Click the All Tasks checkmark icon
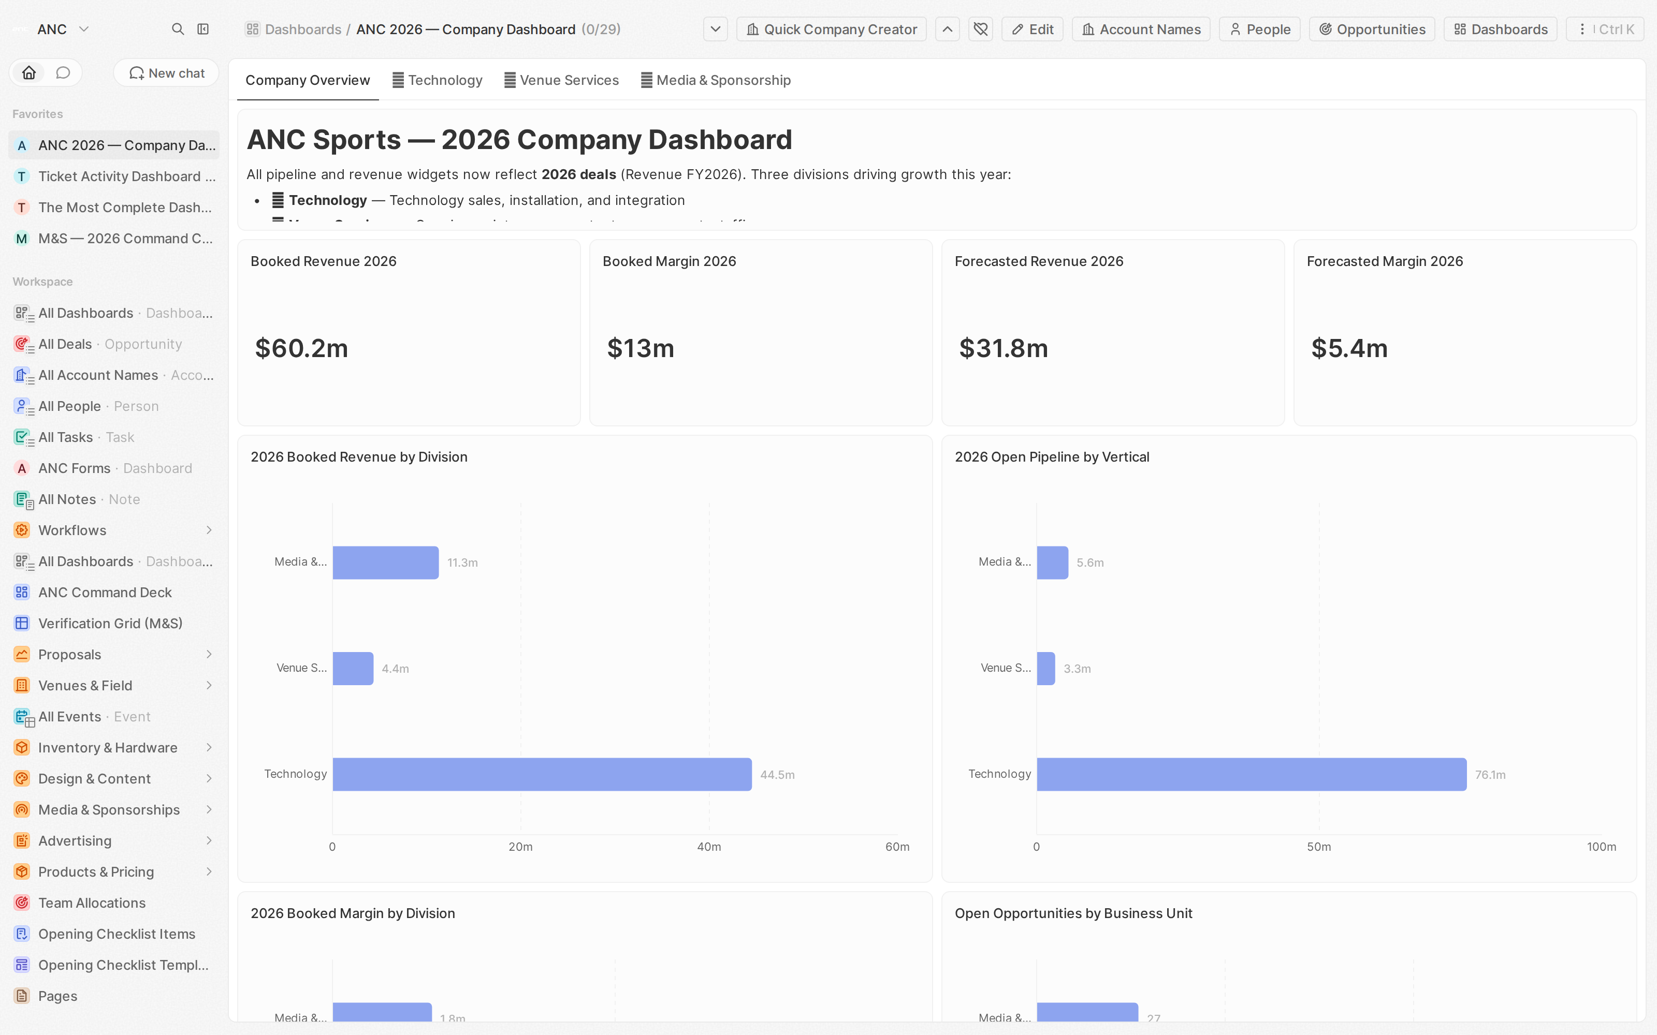1657x1035 pixels. (22, 437)
